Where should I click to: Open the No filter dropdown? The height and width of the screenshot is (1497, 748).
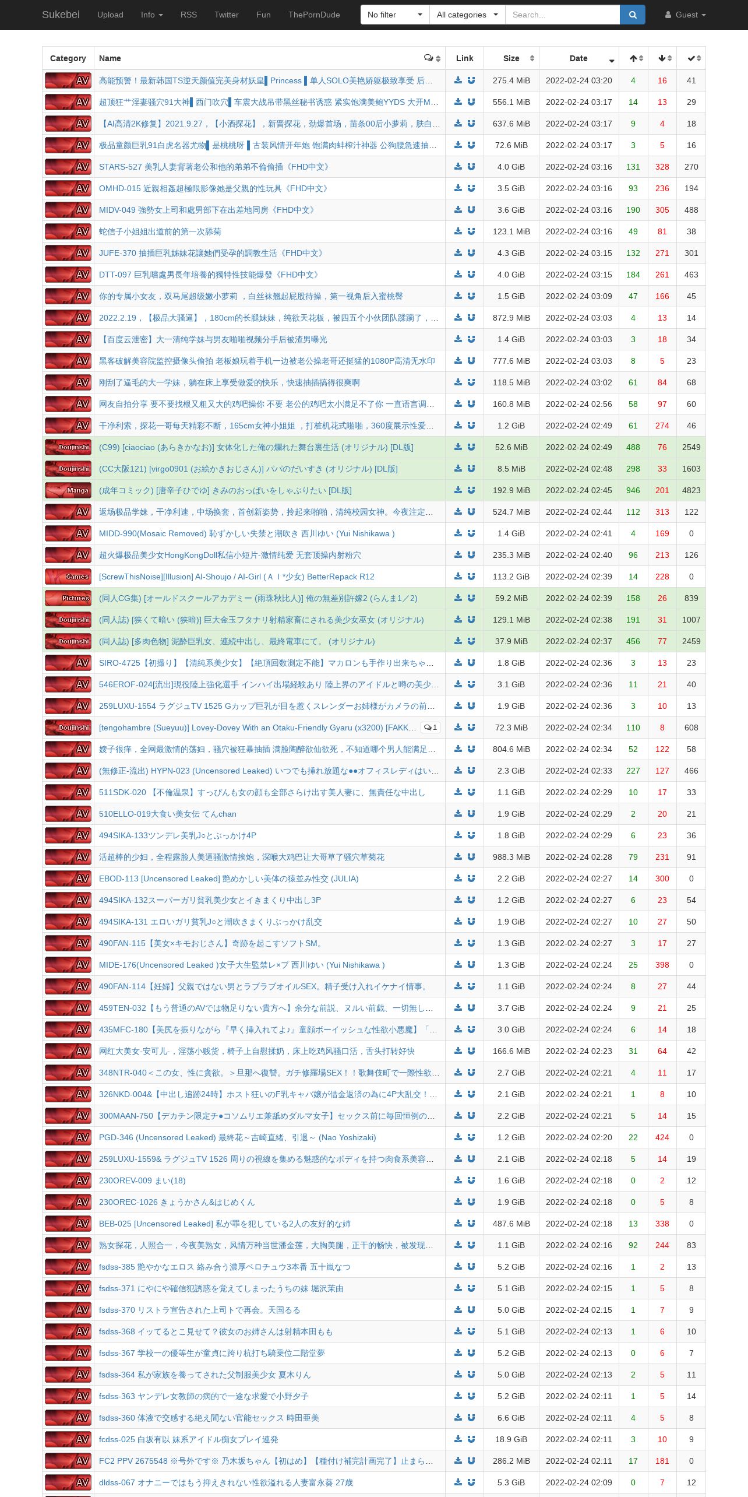[395, 15]
